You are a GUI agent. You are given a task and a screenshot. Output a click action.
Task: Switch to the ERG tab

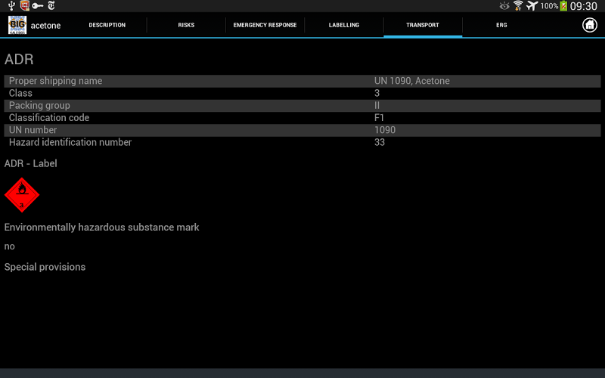tap(501, 25)
